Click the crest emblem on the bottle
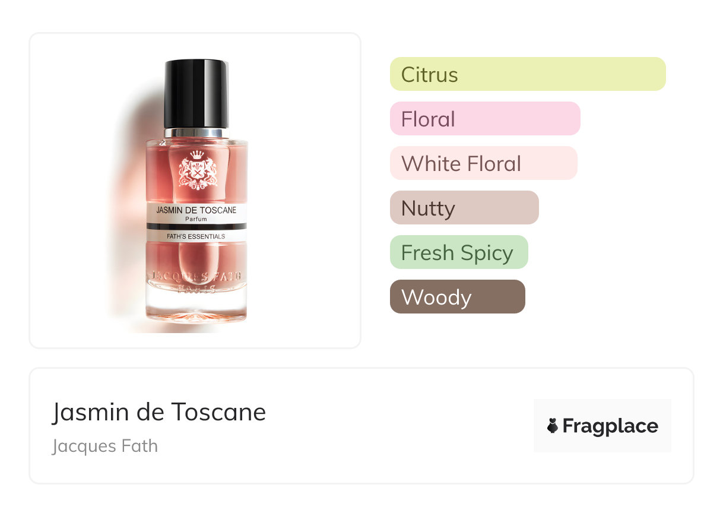 point(198,170)
